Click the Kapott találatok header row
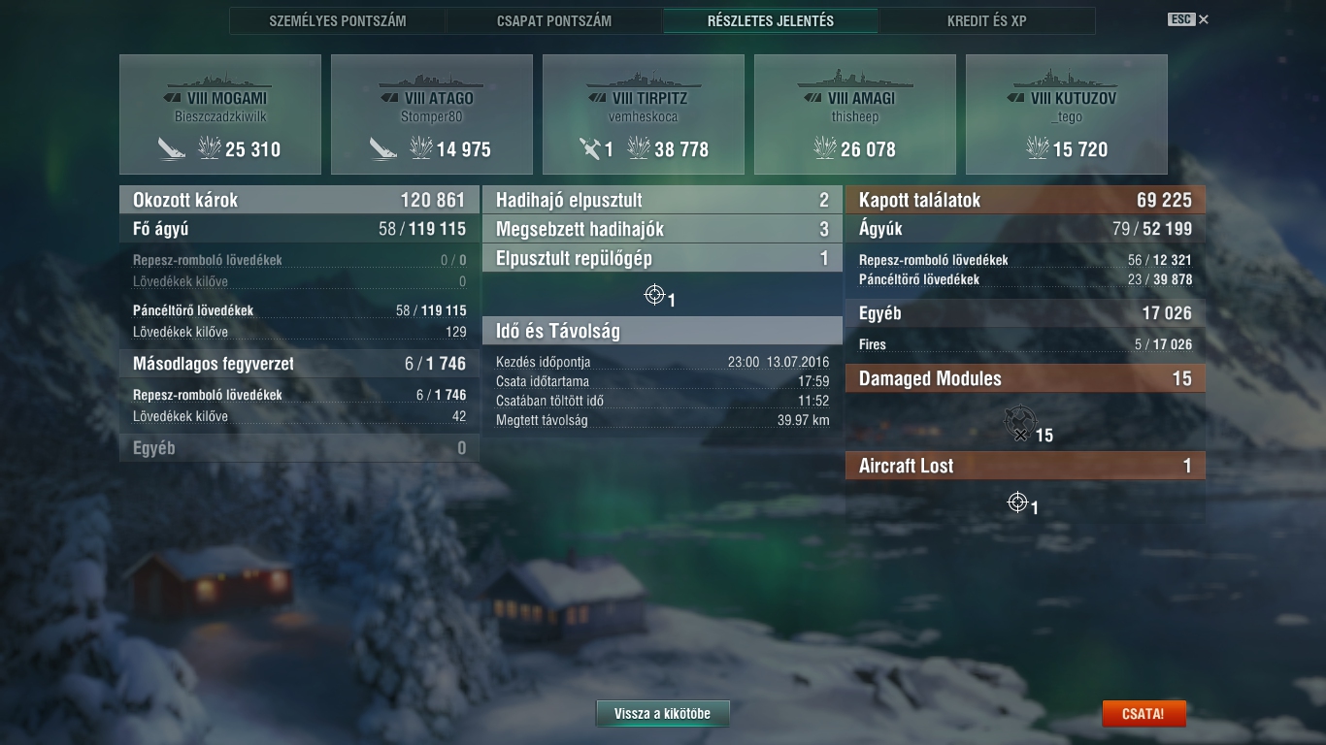 click(x=1025, y=200)
